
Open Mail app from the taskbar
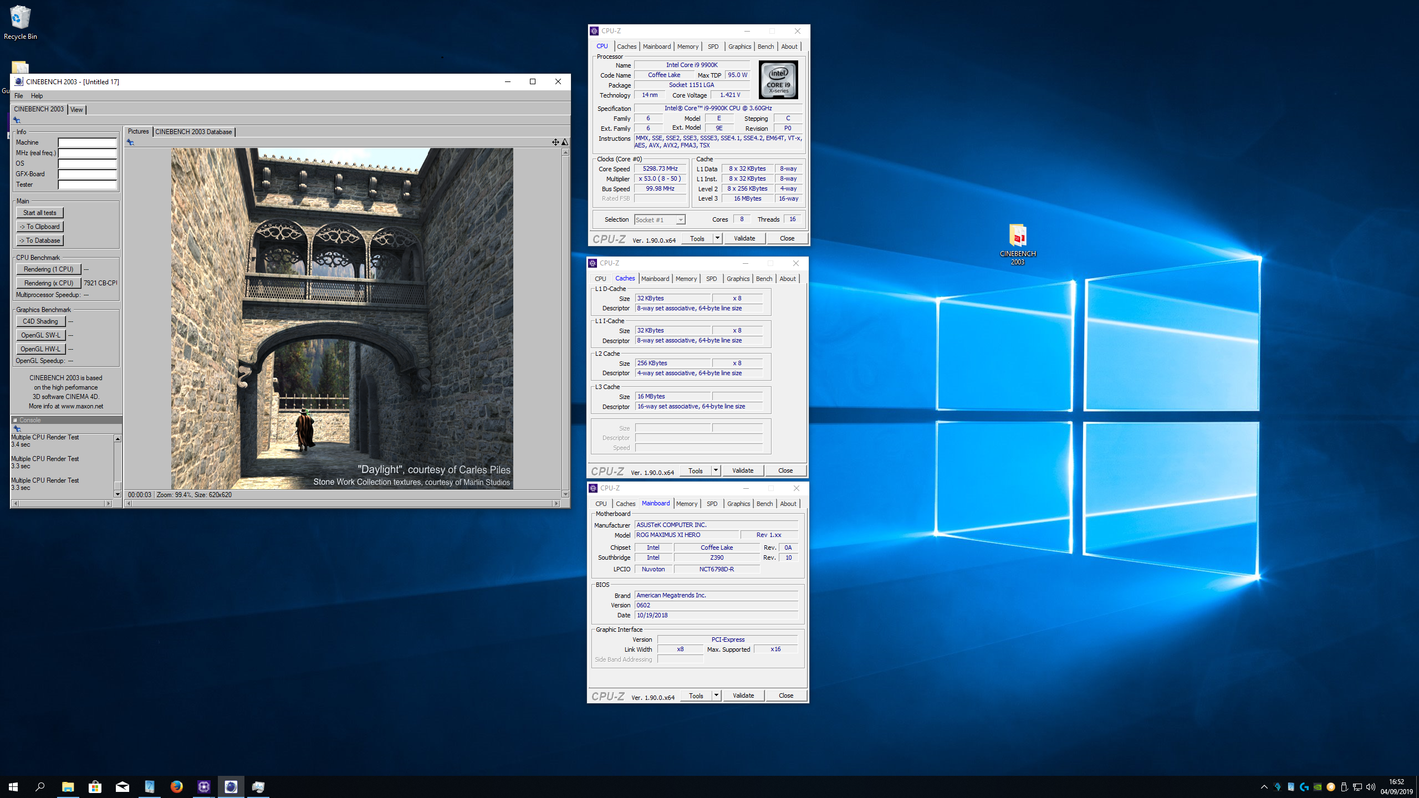(122, 787)
